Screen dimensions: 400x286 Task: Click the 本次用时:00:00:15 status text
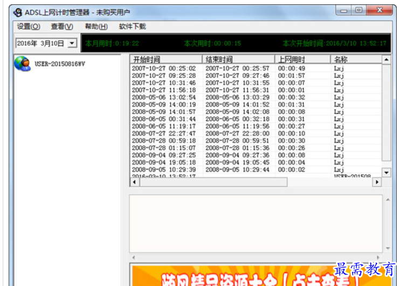(212, 44)
